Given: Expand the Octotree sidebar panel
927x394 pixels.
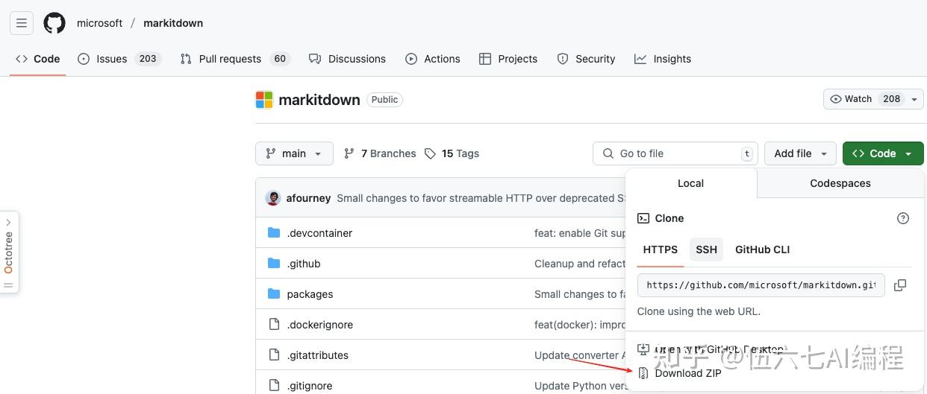Looking at the screenshot, I should click(9, 252).
